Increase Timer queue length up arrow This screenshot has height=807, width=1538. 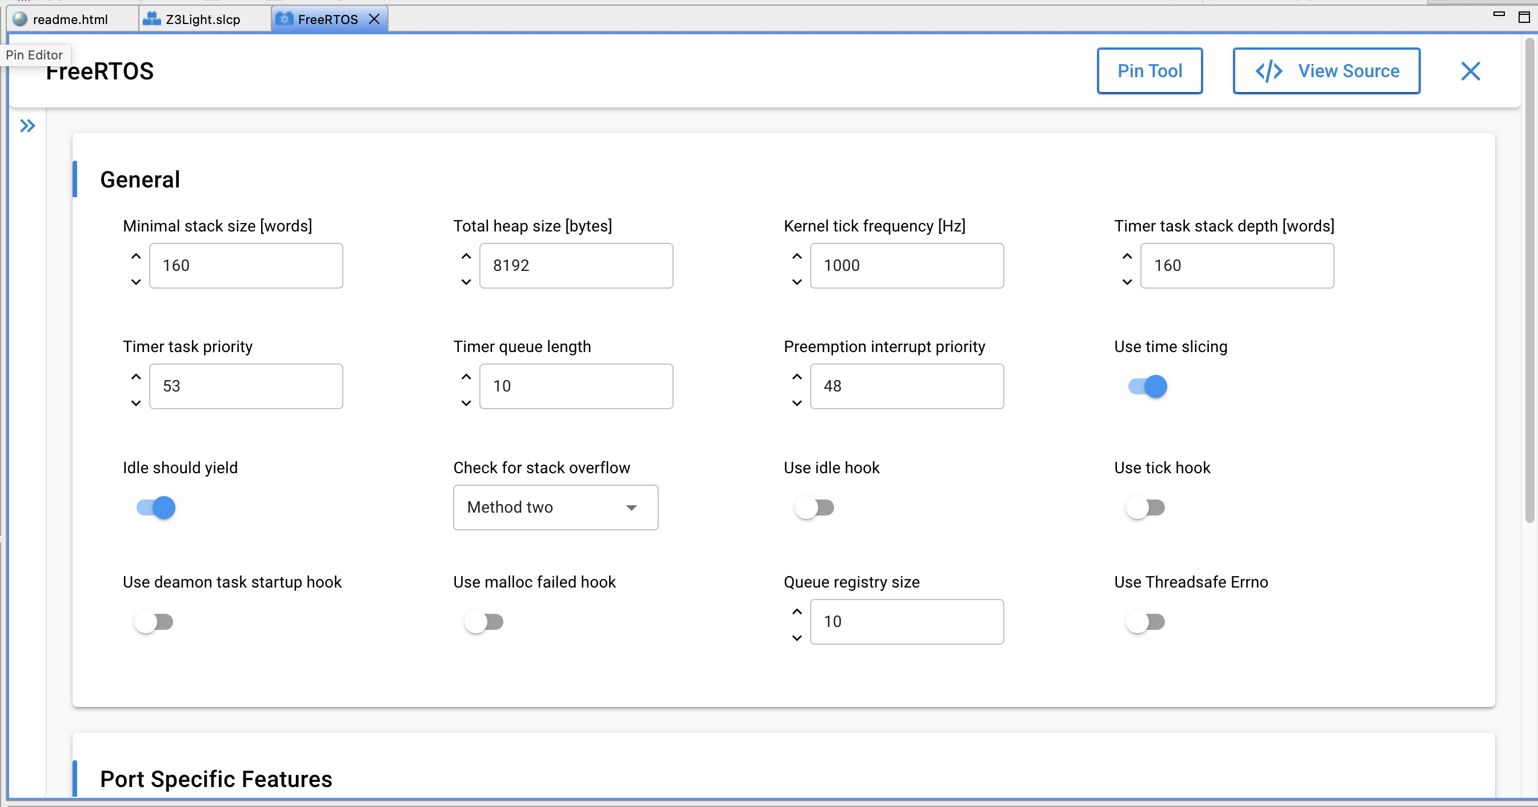click(466, 377)
